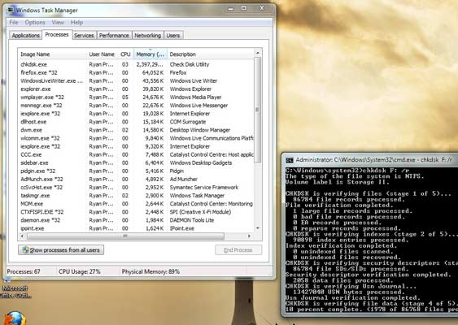The height and width of the screenshot is (325, 458).
Task: Open the View menu
Action: (58, 23)
